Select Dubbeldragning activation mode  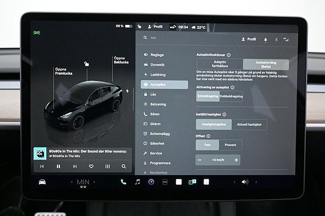coord(231,96)
